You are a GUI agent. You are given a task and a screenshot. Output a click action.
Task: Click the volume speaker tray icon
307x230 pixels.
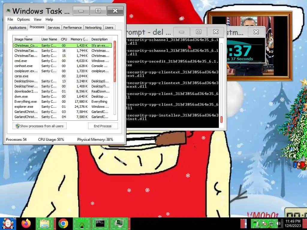[x=279, y=223]
